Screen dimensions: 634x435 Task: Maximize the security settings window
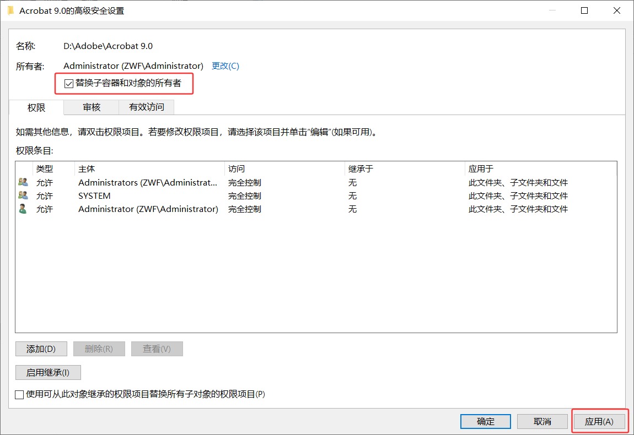pos(584,10)
